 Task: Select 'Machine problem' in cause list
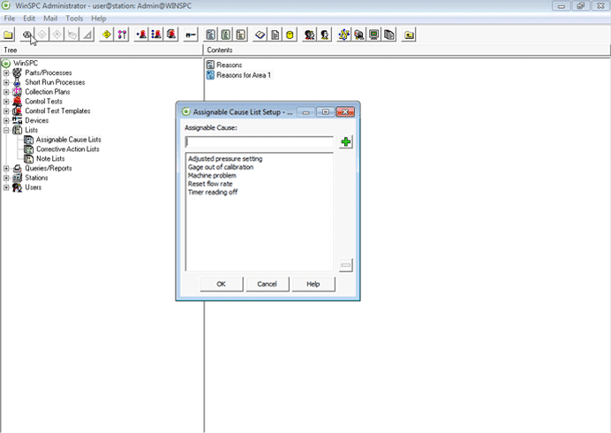pyautogui.click(x=212, y=175)
